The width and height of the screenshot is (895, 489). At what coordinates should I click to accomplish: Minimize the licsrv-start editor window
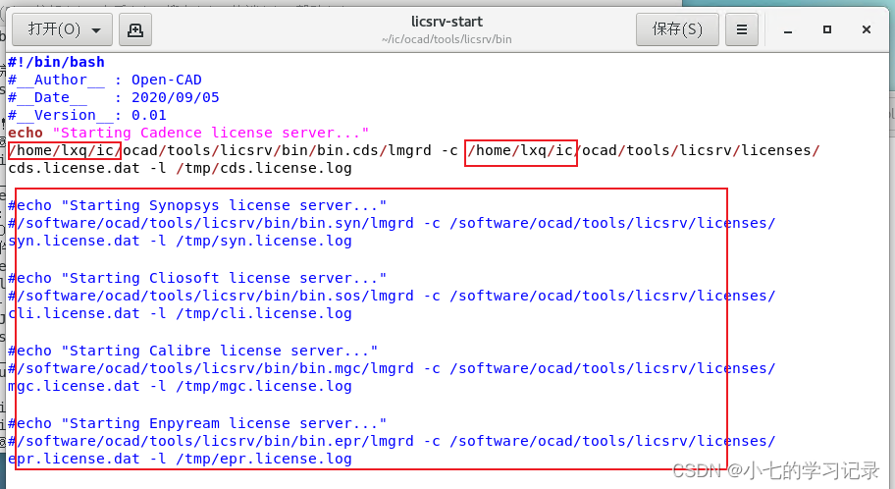(788, 29)
